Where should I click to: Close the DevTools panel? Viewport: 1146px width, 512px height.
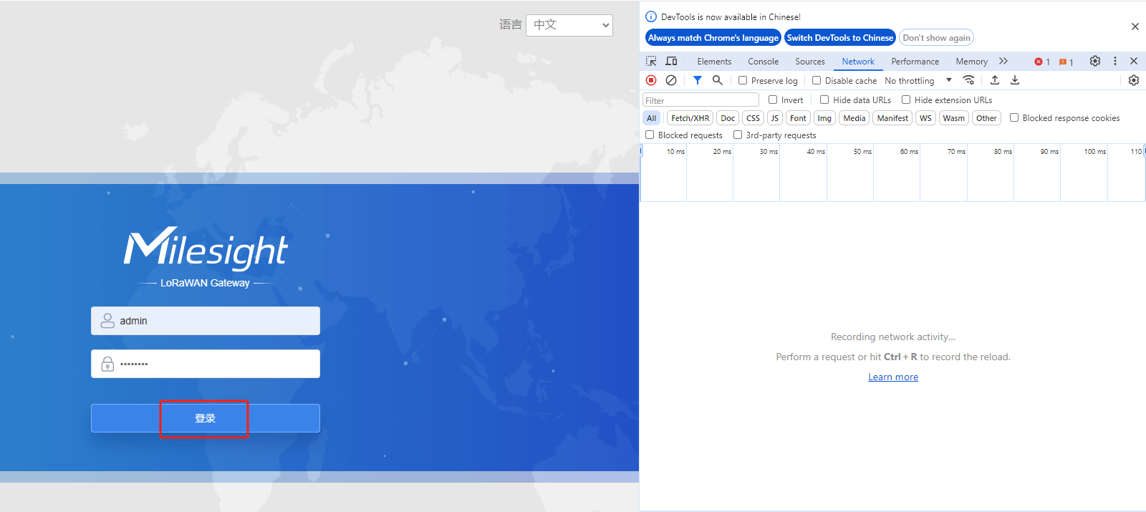[x=1134, y=62]
